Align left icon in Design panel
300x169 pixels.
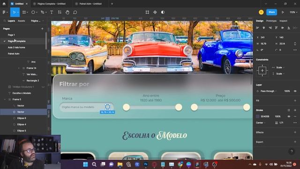[x=257, y=28]
